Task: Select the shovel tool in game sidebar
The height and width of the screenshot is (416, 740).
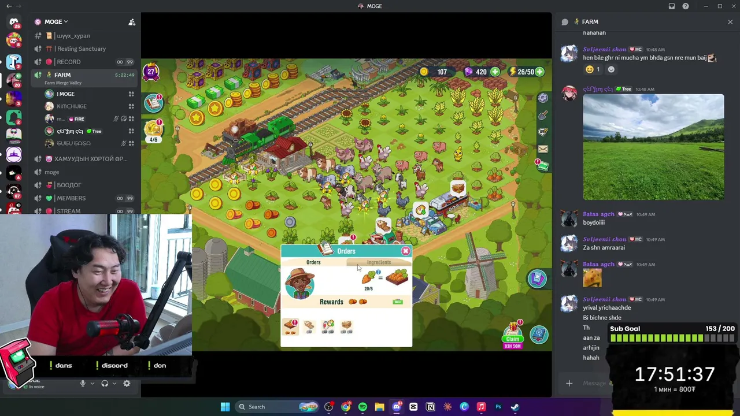Action: click(542, 116)
